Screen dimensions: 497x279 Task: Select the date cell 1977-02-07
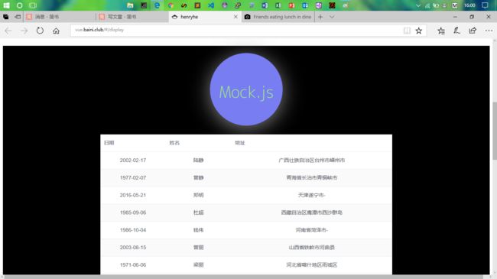(x=133, y=177)
